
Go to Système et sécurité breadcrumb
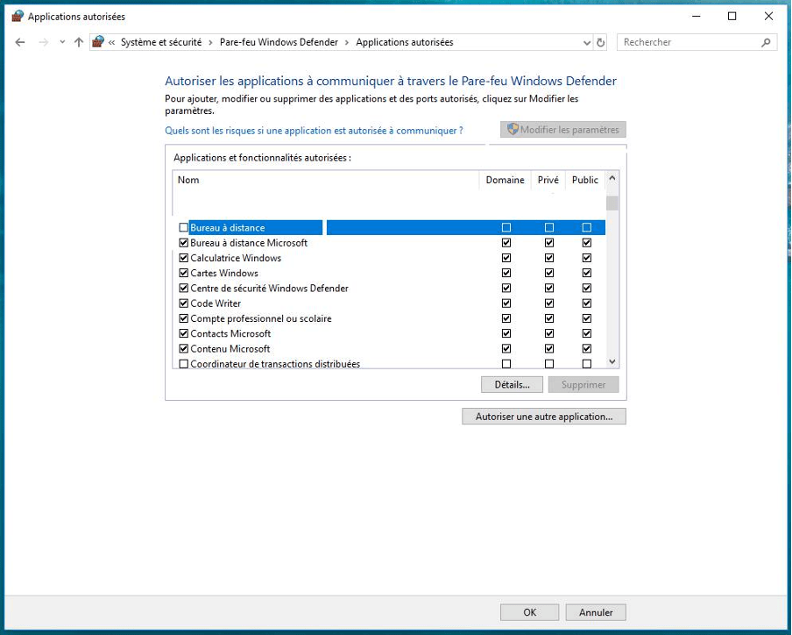(x=160, y=42)
